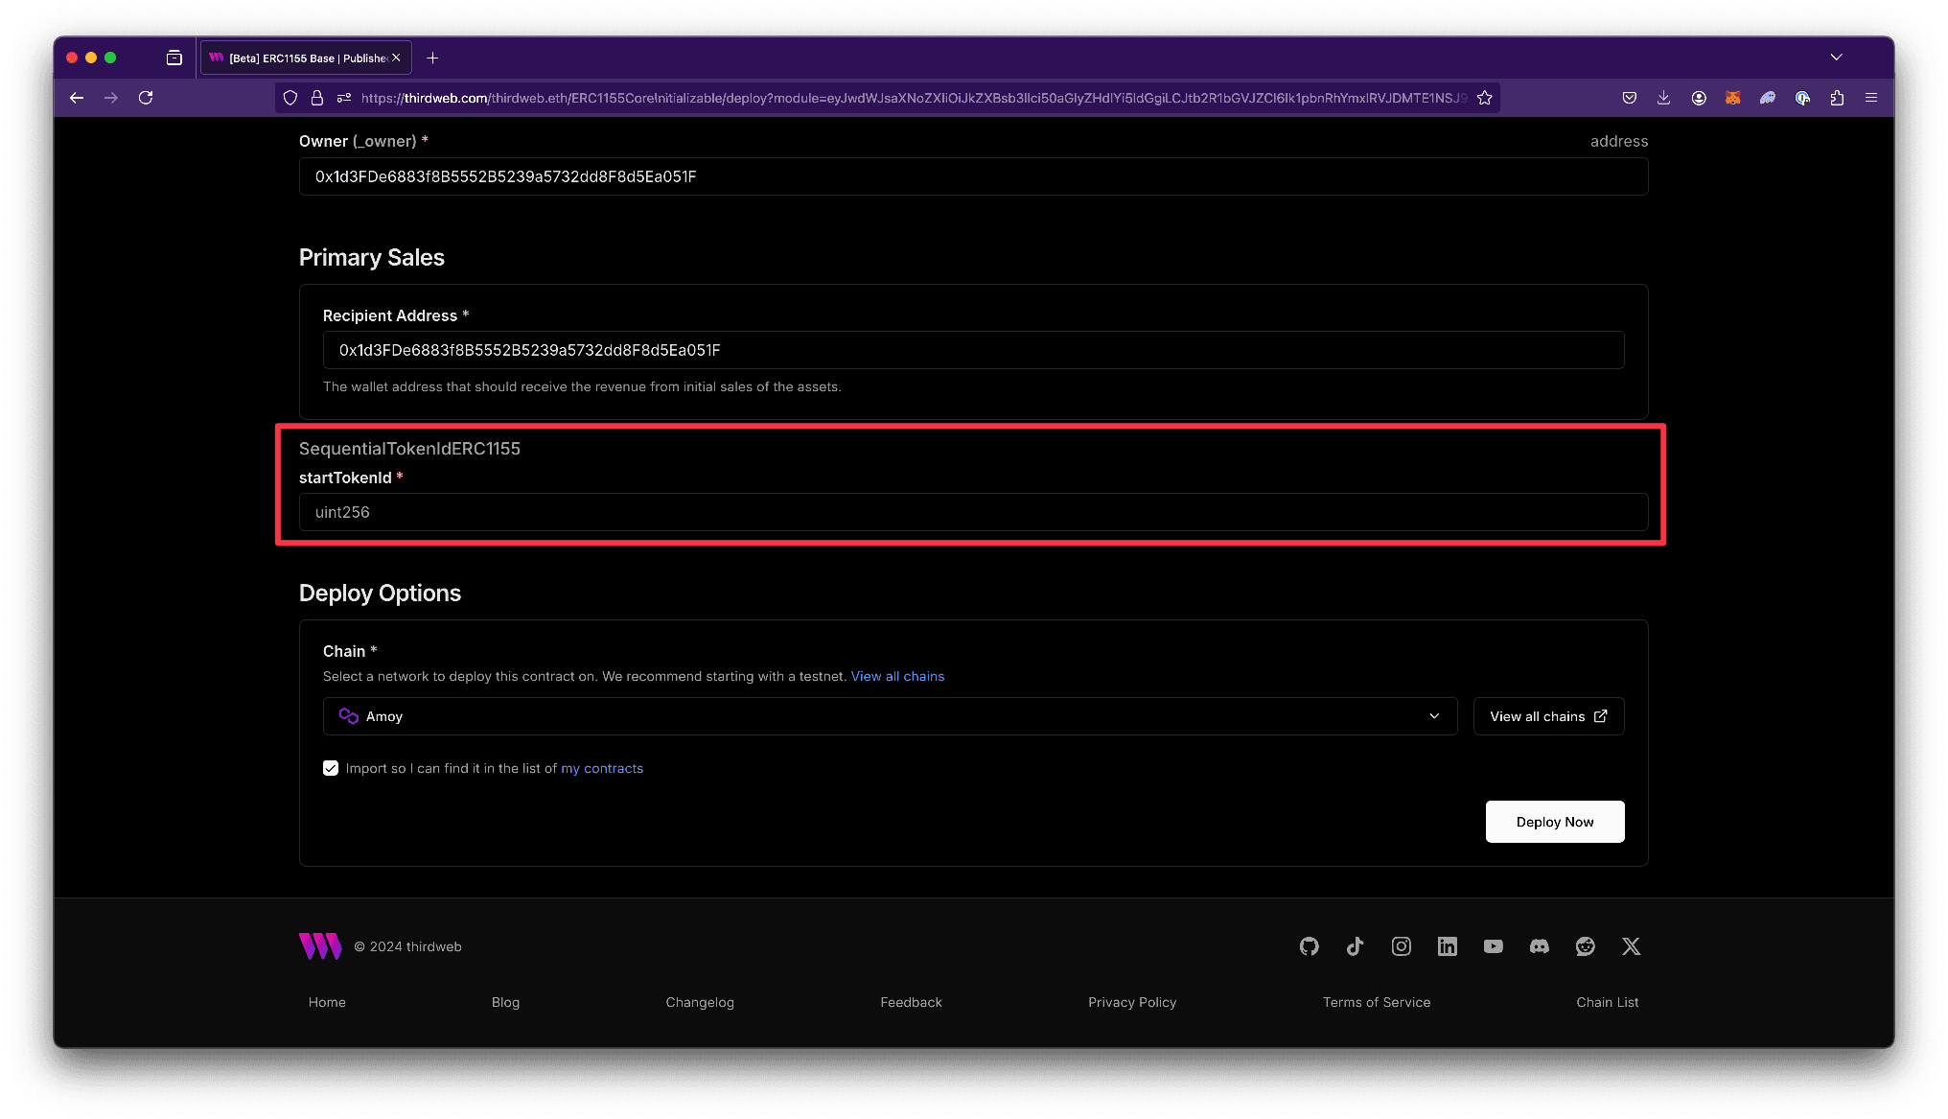Open the browser Downloads icon
The image size is (1948, 1119).
pos(1663,97)
